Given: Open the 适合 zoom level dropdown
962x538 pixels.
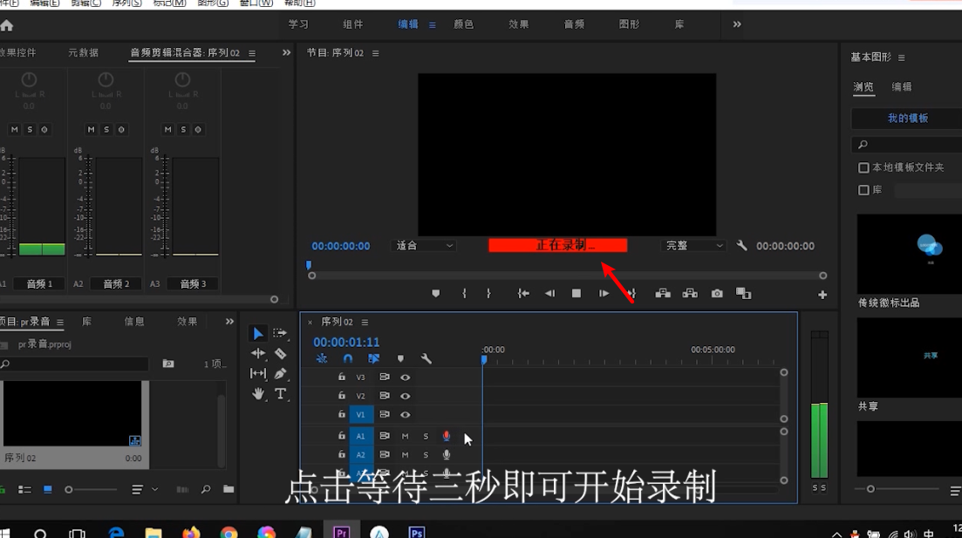Looking at the screenshot, I should click(x=424, y=246).
